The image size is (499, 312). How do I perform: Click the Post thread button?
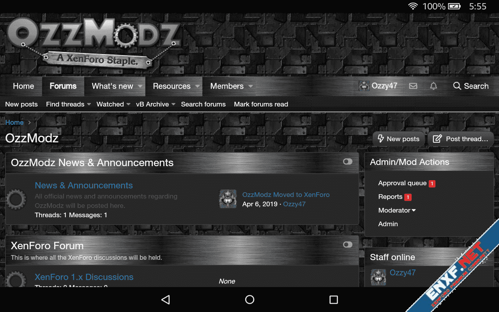[x=461, y=139]
